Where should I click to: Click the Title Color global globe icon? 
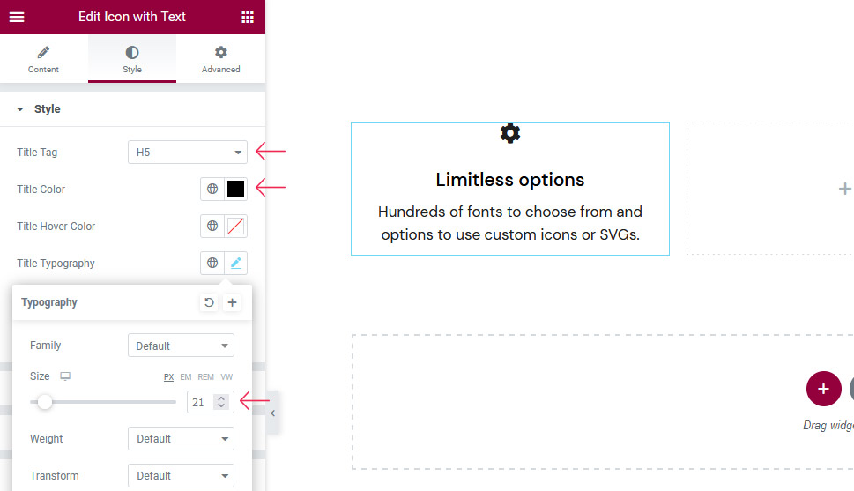[x=212, y=189]
